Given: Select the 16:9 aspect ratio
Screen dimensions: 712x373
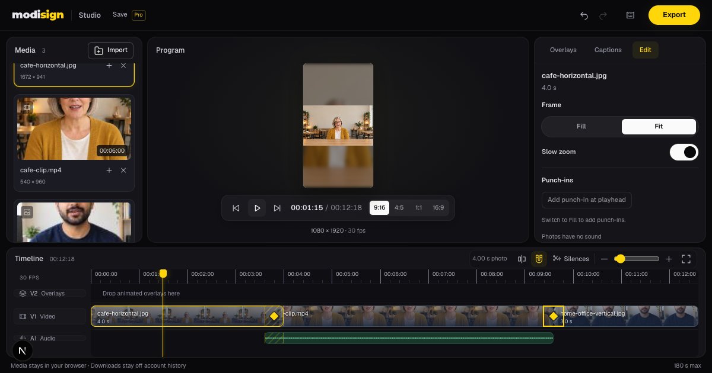Looking at the screenshot, I should (x=438, y=208).
